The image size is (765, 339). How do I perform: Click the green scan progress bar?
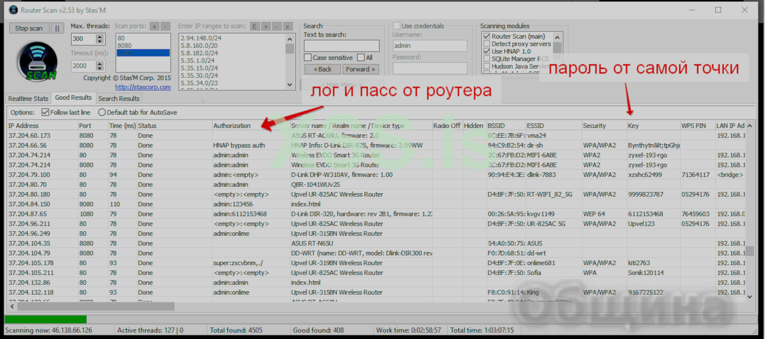coord(46,319)
